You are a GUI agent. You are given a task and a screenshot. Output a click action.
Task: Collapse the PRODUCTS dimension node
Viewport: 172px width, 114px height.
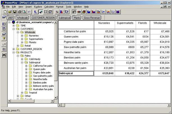coord(13,52)
